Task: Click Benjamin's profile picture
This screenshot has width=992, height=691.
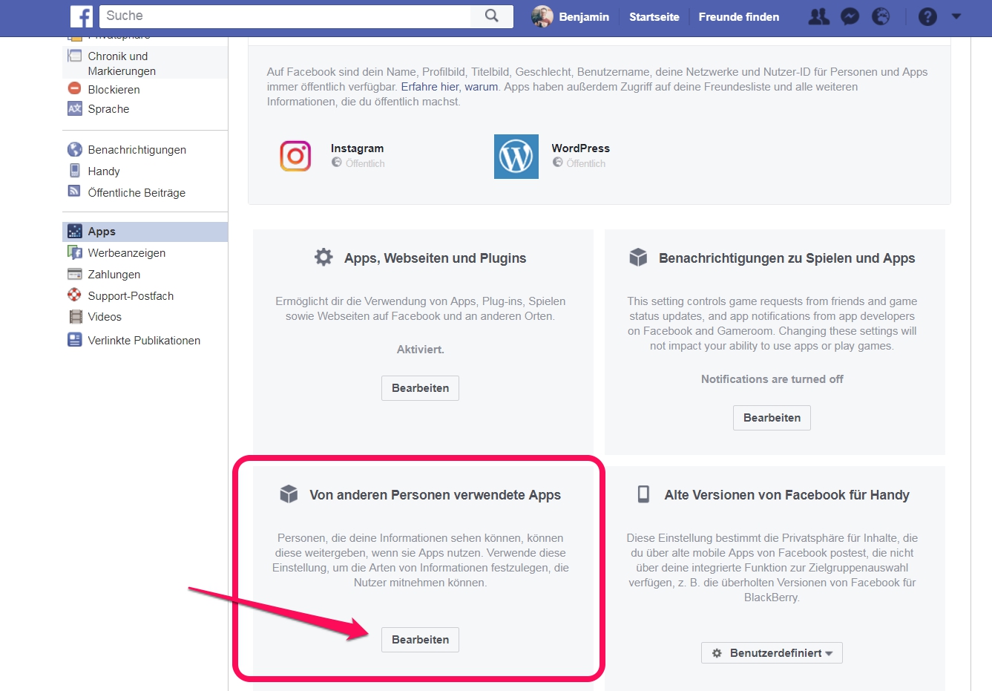Action: [542, 16]
